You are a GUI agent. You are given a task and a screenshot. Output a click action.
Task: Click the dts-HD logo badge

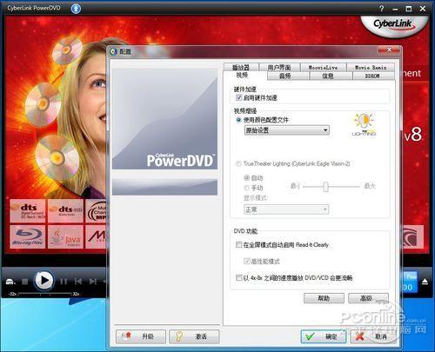[x=65, y=210]
